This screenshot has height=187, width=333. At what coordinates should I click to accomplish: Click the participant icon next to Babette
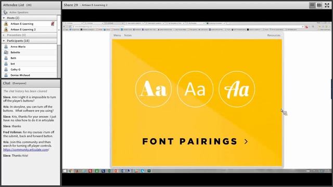coord(6,52)
